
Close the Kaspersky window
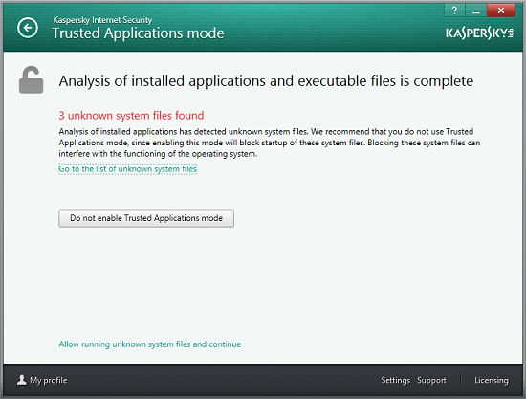[501, 11]
